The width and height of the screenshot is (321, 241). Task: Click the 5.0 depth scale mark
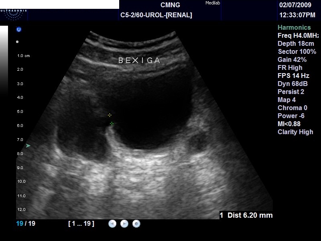coord(20,112)
